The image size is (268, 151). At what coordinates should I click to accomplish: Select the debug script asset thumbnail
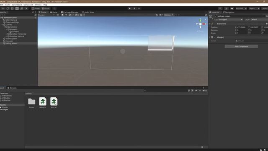(43, 102)
